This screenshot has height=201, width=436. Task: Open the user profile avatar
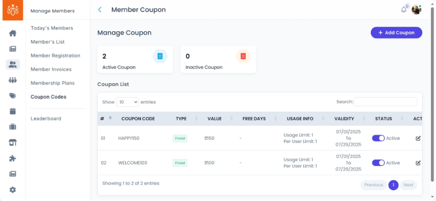click(416, 9)
